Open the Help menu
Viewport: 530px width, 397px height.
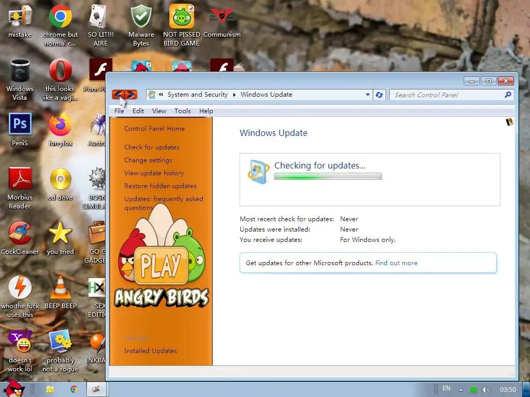206,111
